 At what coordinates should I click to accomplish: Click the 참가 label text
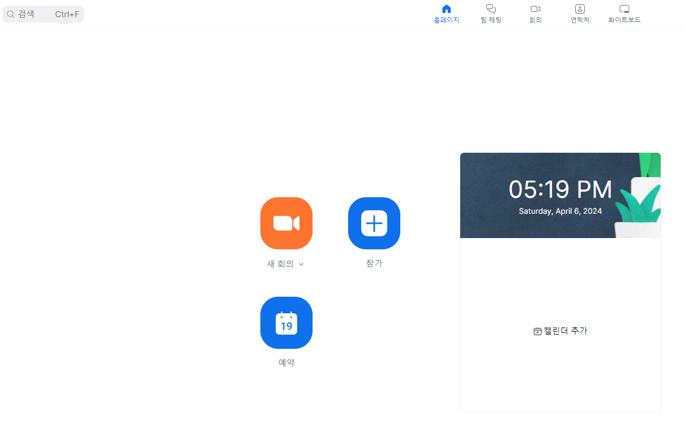coord(374,264)
